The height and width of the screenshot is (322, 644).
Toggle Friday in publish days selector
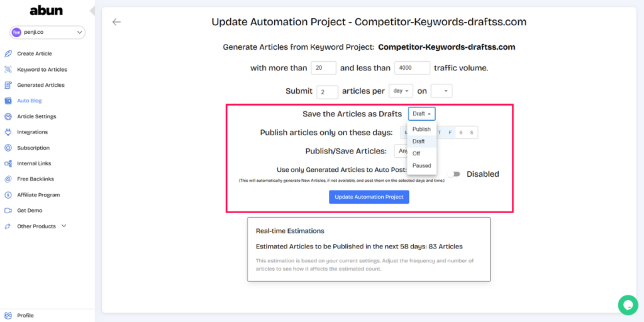(450, 132)
